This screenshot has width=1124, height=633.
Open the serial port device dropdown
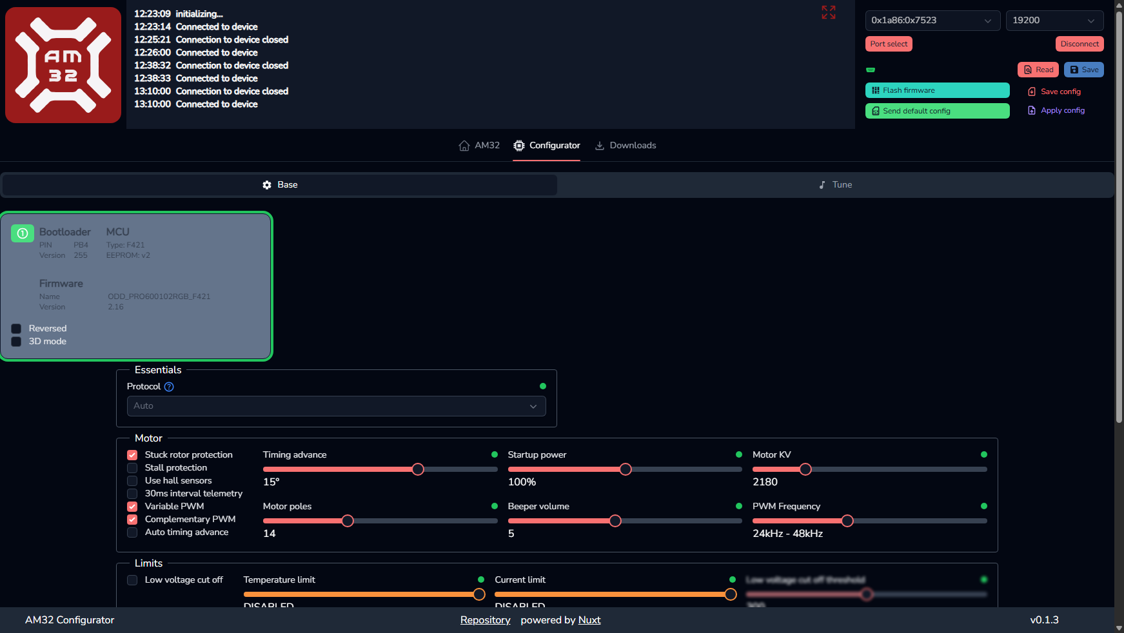point(932,21)
